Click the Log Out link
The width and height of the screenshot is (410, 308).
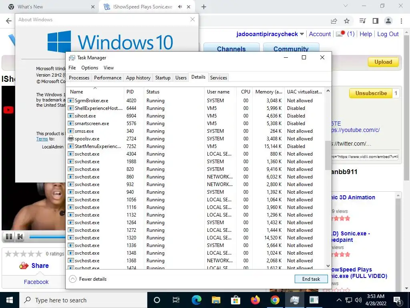pos(388,34)
